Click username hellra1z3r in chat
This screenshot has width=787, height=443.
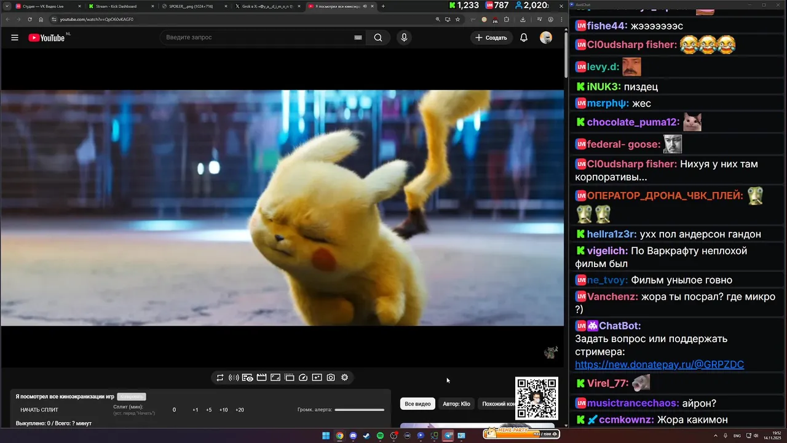tap(612, 234)
